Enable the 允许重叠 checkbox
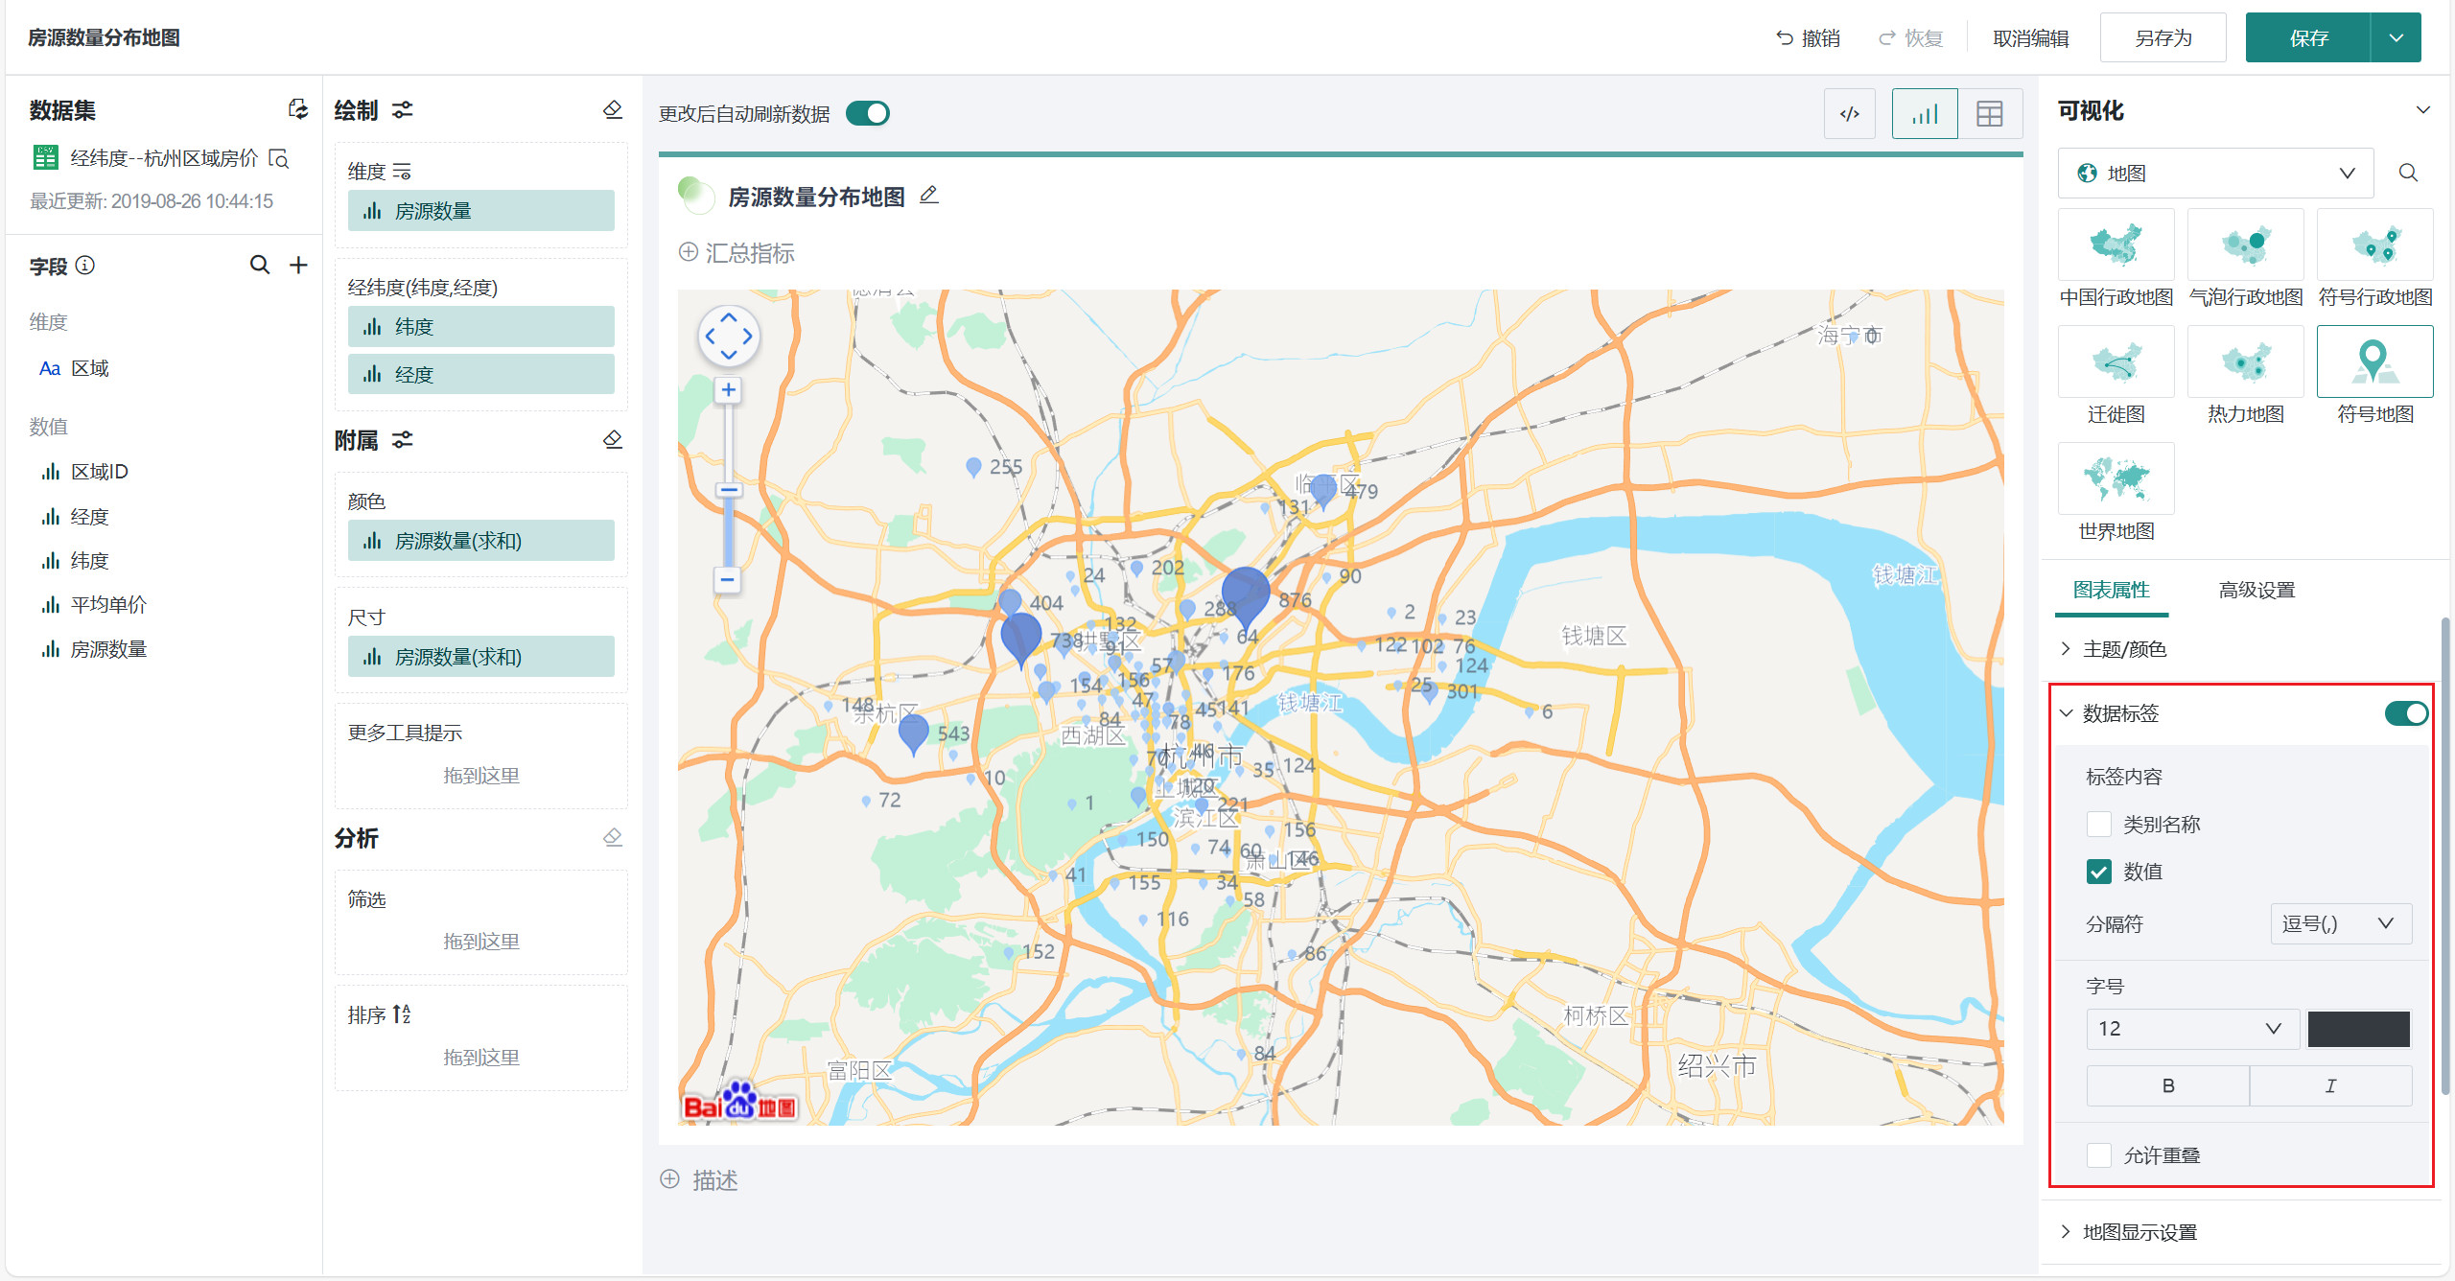 click(2099, 1154)
